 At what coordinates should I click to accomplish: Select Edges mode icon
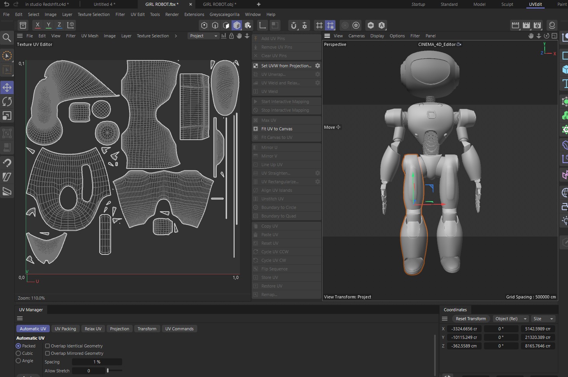pos(215,25)
